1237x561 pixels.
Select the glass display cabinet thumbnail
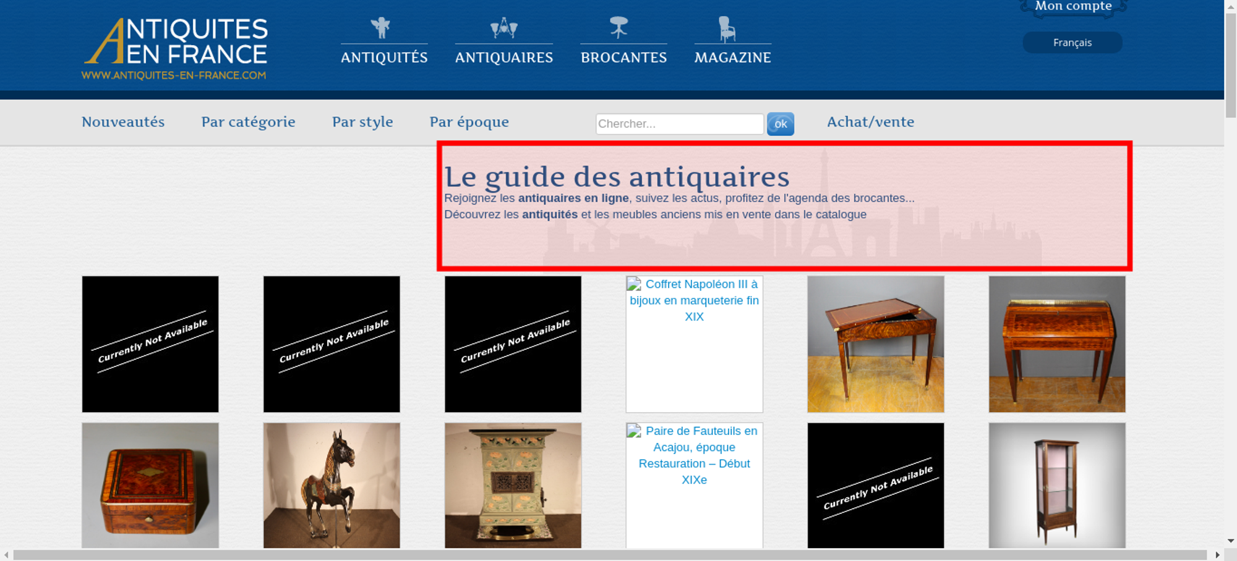(1056, 485)
